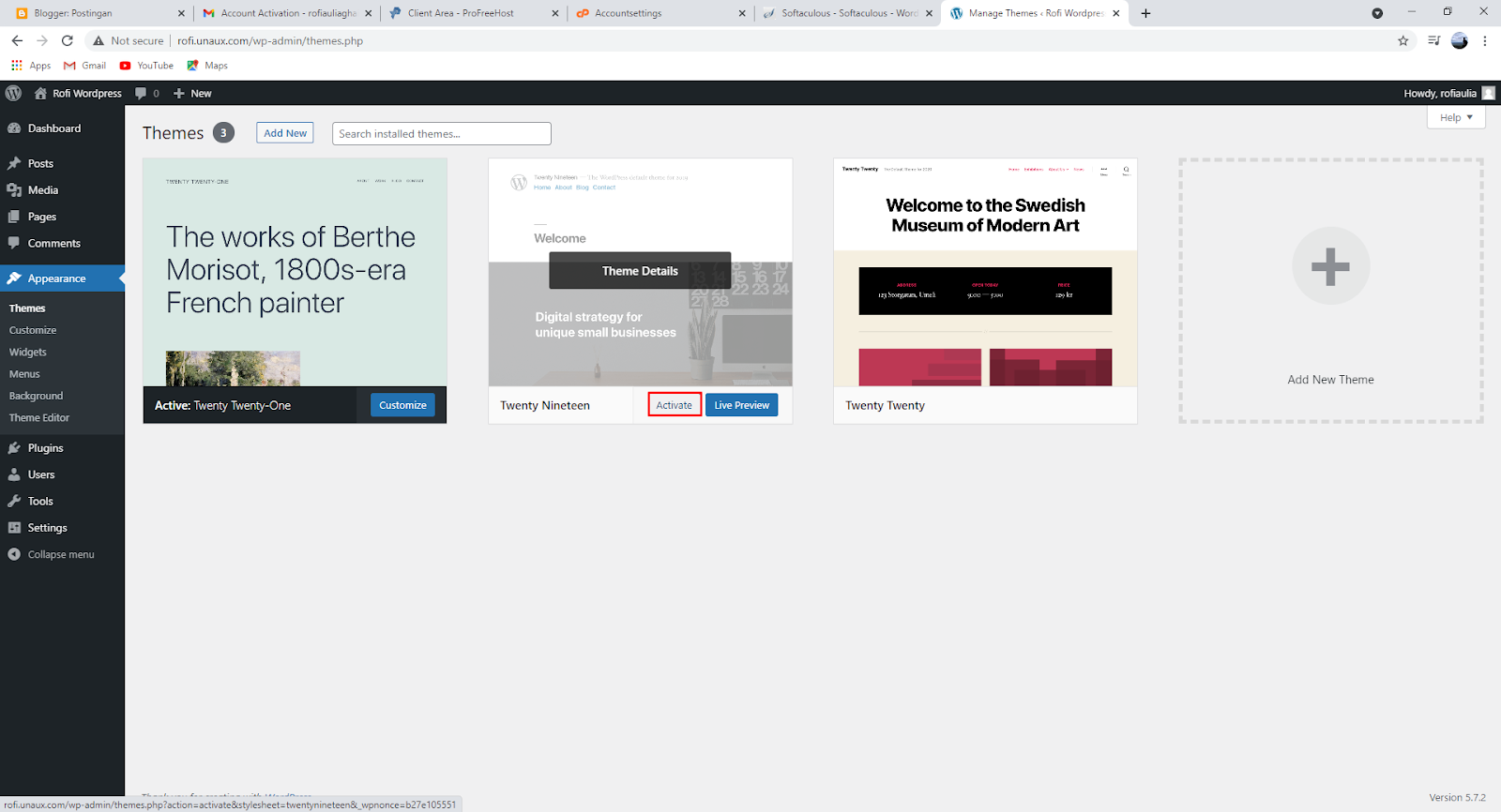Live Preview the Twenty Nineteen theme
The width and height of the screenshot is (1501, 812).
click(x=741, y=405)
